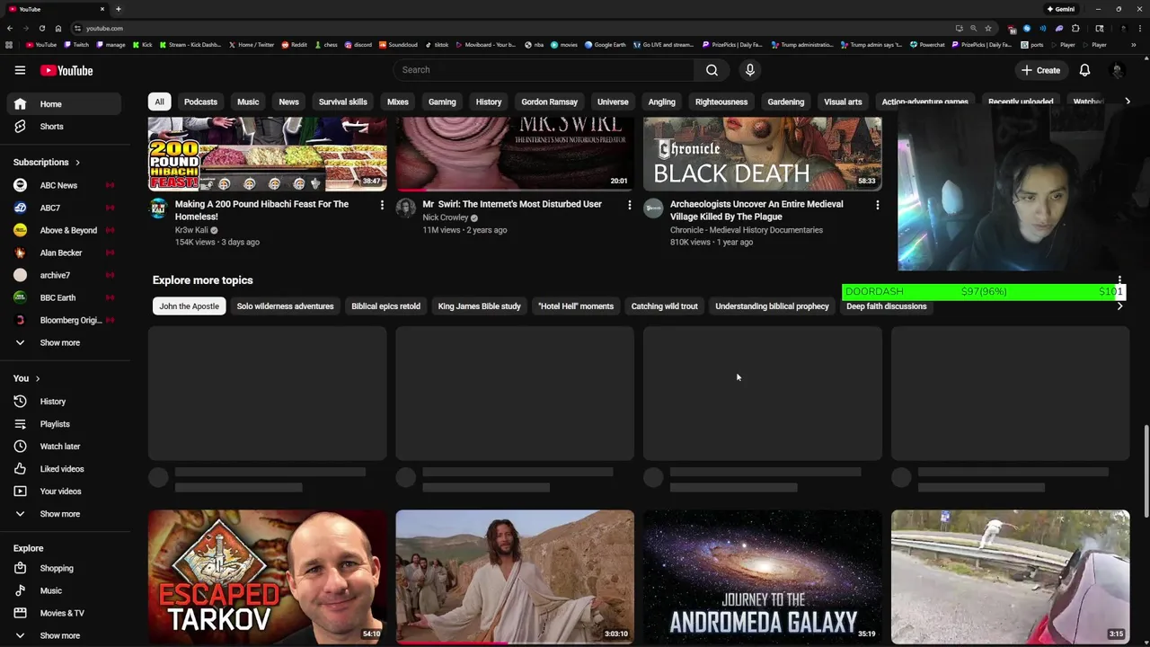
Task: Open the Kr3w Kali channel link
Action: click(191, 230)
